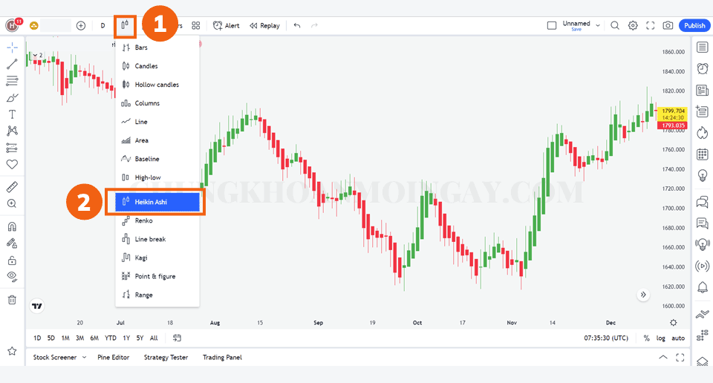
Task: Select the trend line drawing tool
Action: (12, 64)
